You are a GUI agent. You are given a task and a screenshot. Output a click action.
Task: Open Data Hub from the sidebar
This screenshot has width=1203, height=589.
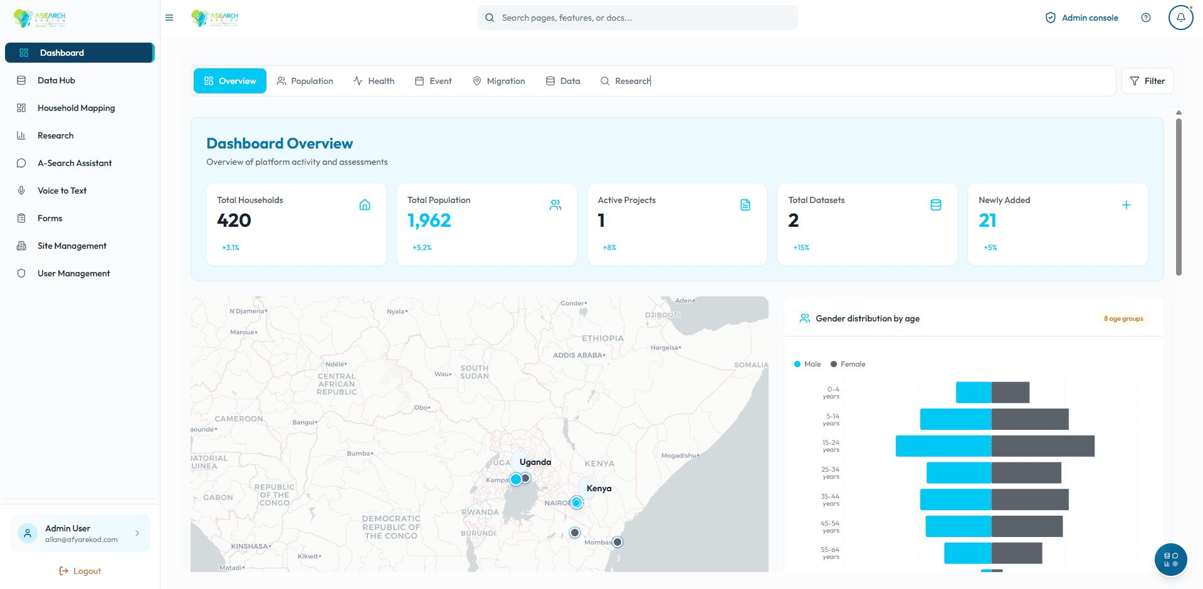point(80,80)
